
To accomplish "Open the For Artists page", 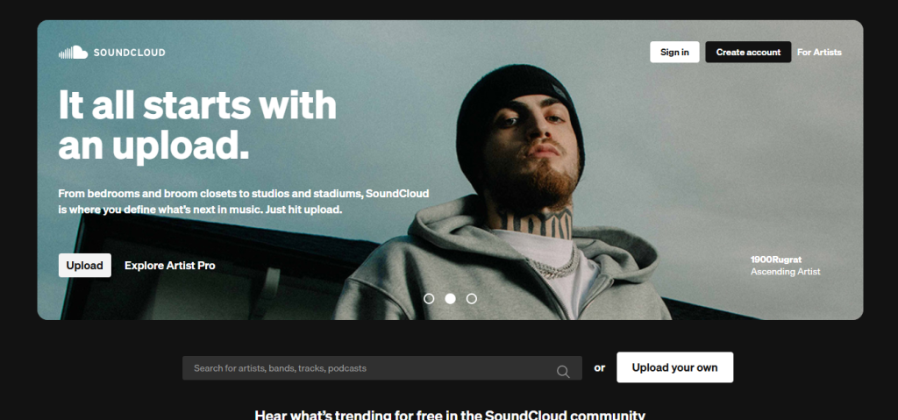I will tap(819, 52).
